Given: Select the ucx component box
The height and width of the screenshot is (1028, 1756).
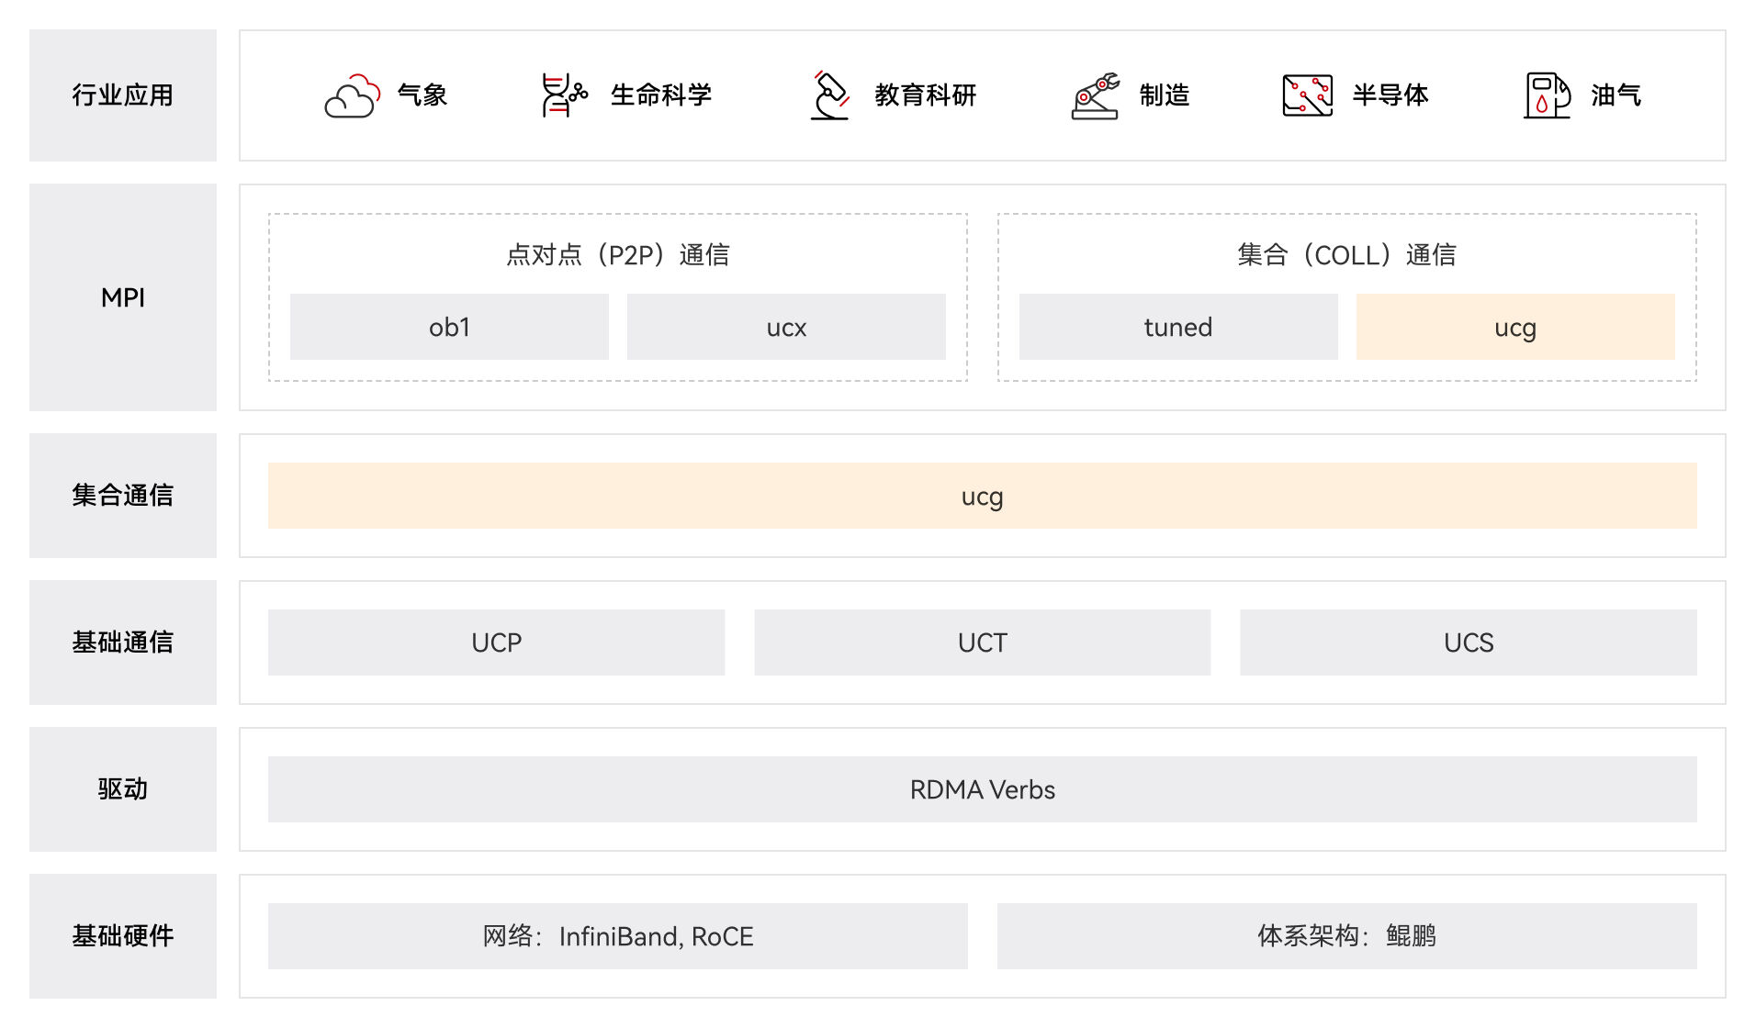Looking at the screenshot, I should [786, 327].
